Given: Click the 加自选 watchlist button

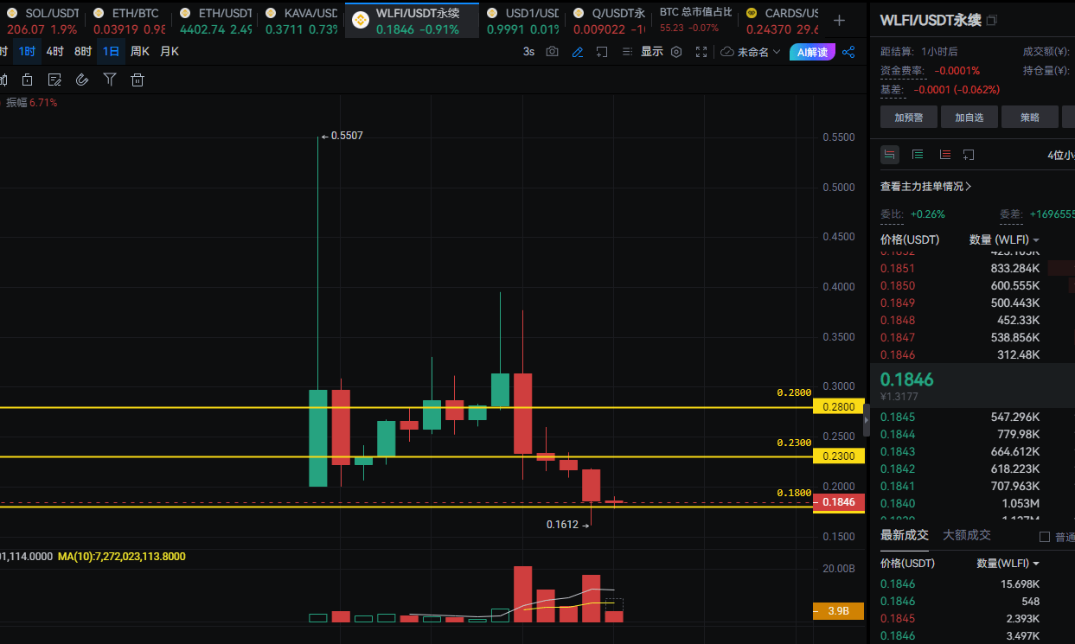Looking at the screenshot, I should [x=969, y=118].
